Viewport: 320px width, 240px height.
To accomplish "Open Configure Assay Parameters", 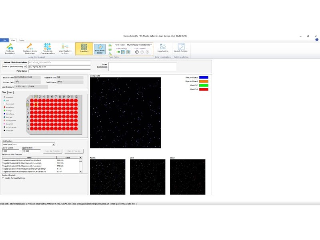I will [x=29, y=48].
